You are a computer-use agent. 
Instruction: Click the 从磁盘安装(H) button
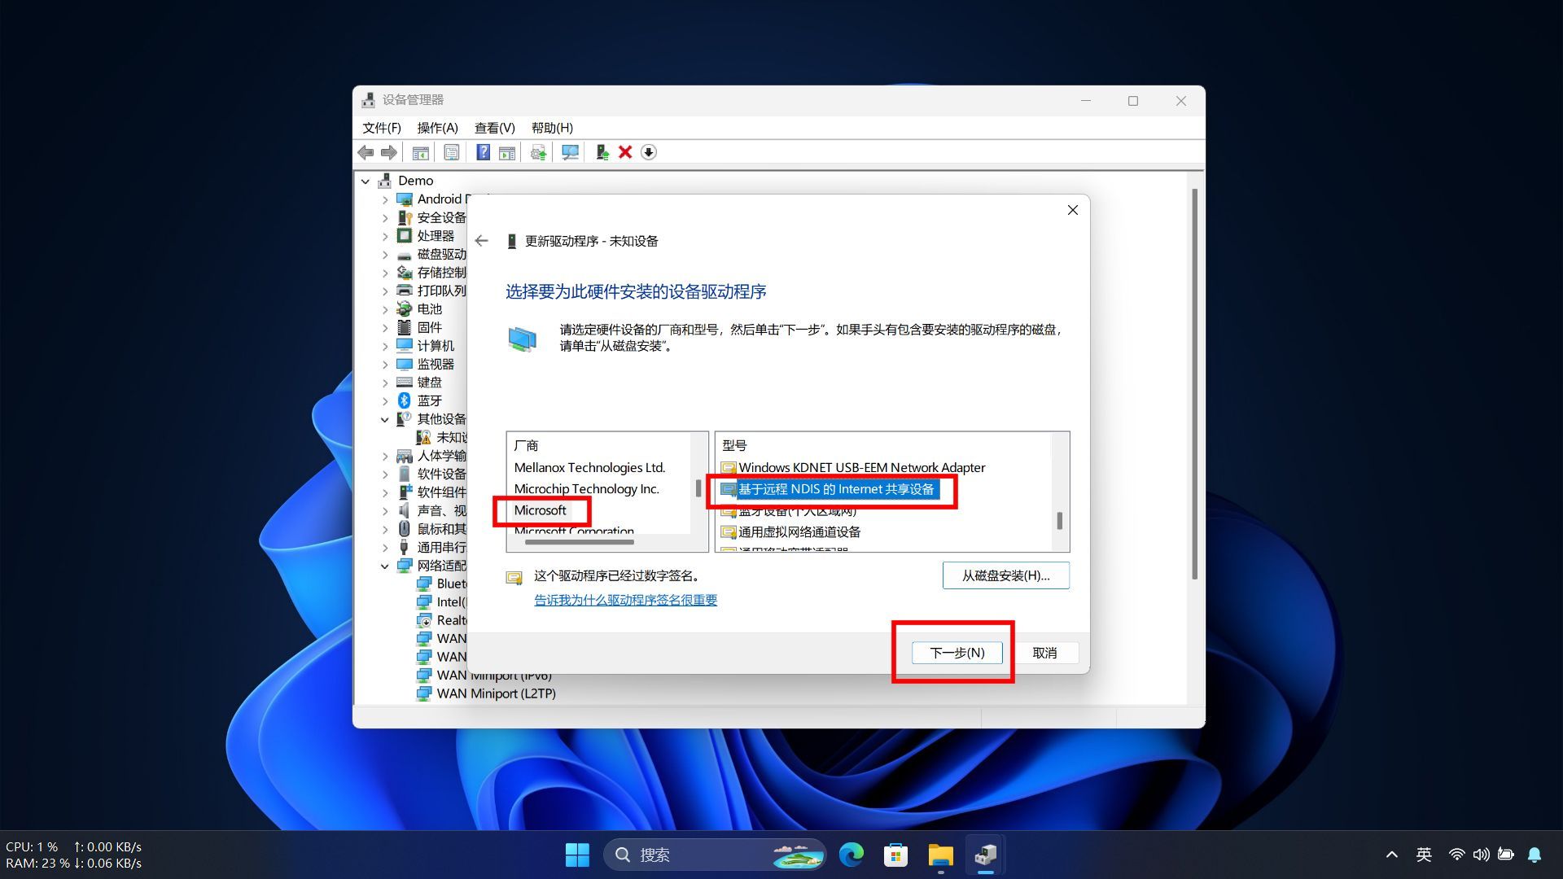coord(1005,575)
